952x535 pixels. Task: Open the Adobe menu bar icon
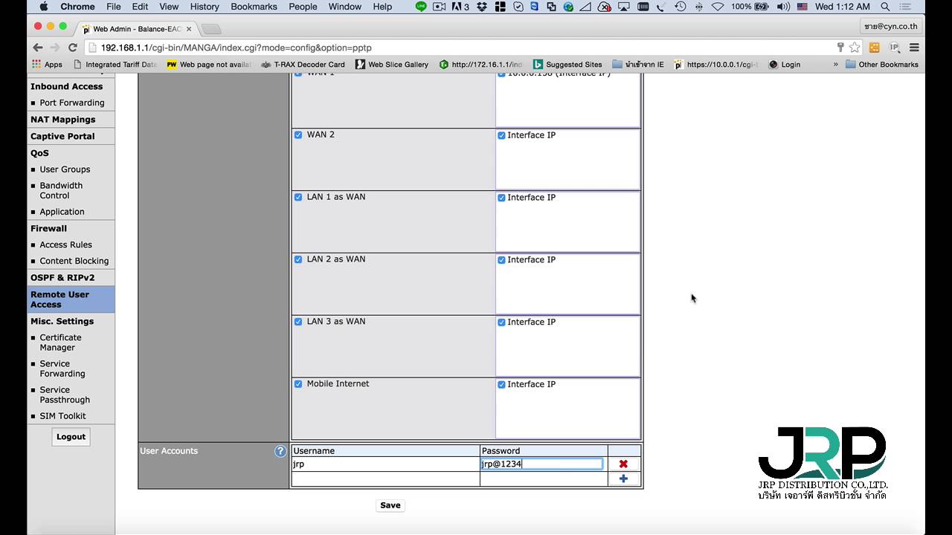(460, 7)
